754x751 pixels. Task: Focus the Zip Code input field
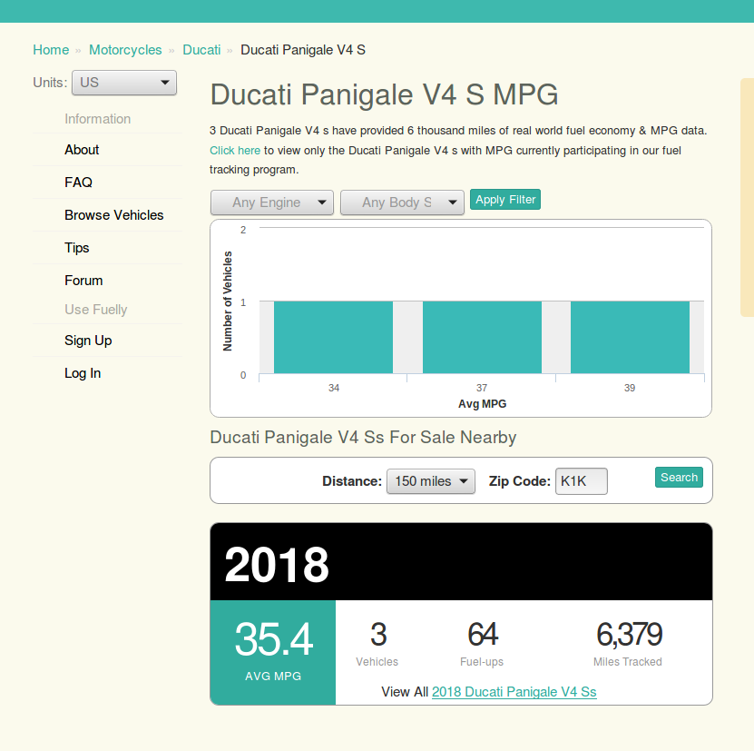(x=581, y=481)
